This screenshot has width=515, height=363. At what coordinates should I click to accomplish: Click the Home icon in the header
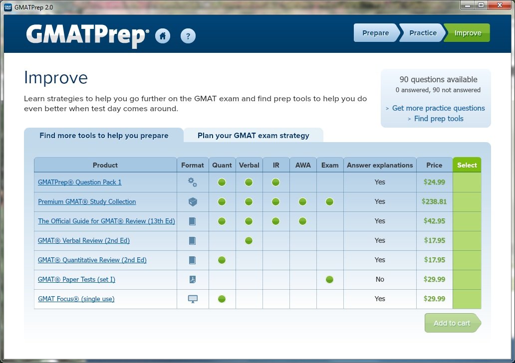click(x=163, y=36)
